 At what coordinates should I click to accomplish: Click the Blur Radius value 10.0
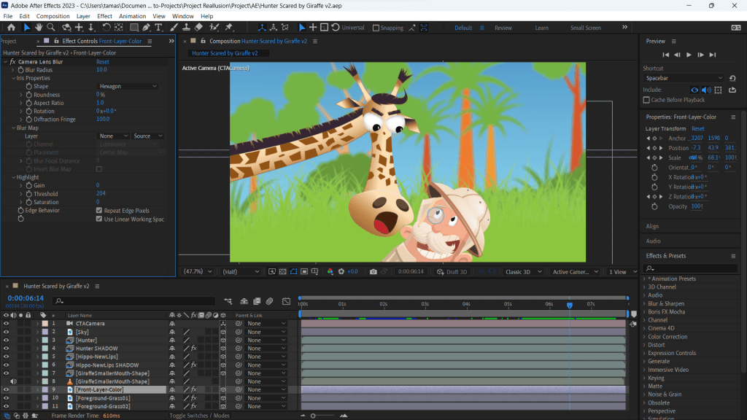click(x=101, y=70)
